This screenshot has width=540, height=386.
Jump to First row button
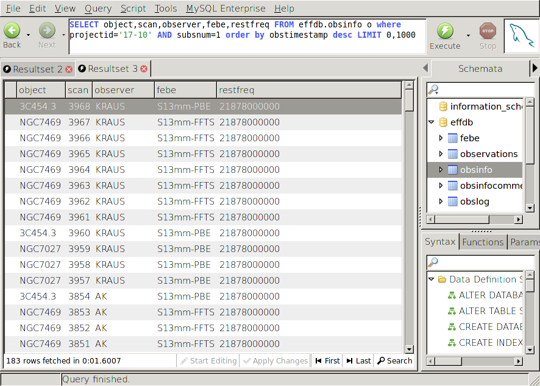(327, 360)
